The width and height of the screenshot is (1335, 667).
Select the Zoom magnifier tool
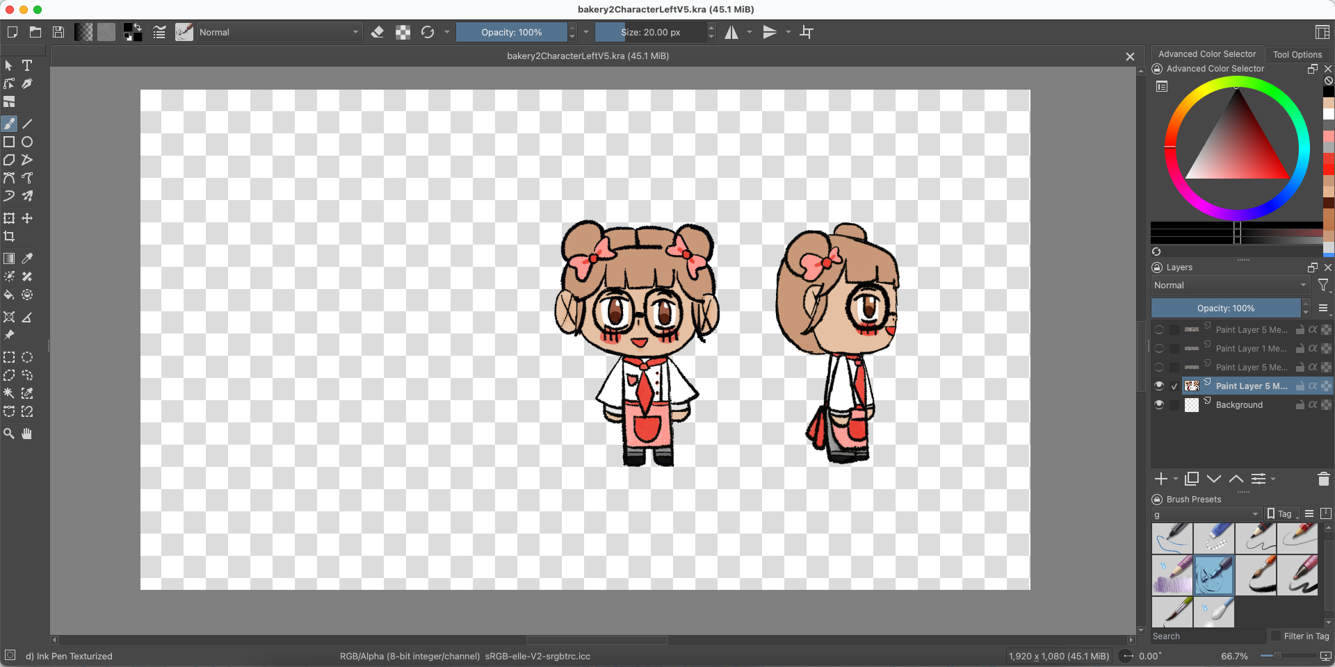(9, 434)
